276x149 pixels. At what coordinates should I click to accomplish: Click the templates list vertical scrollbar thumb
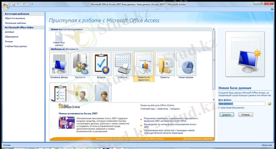point(214,60)
